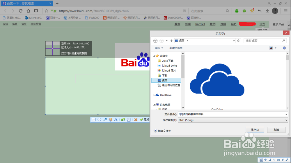Click the change view icon in Save As dialog

pyautogui.click(x=271, y=48)
